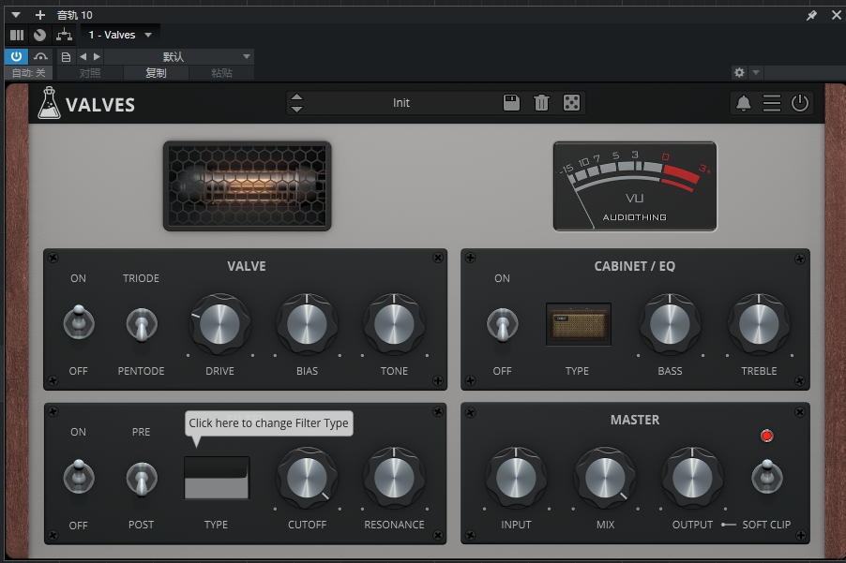
Task: Open the 1 - Valves plugin dropdown
Action: [120, 35]
